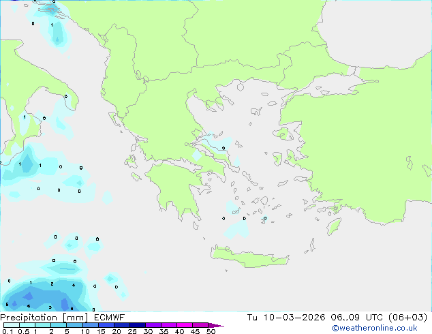The width and height of the screenshot is (432, 334).
Task: Click the legend label '35'
Action: 164,331
